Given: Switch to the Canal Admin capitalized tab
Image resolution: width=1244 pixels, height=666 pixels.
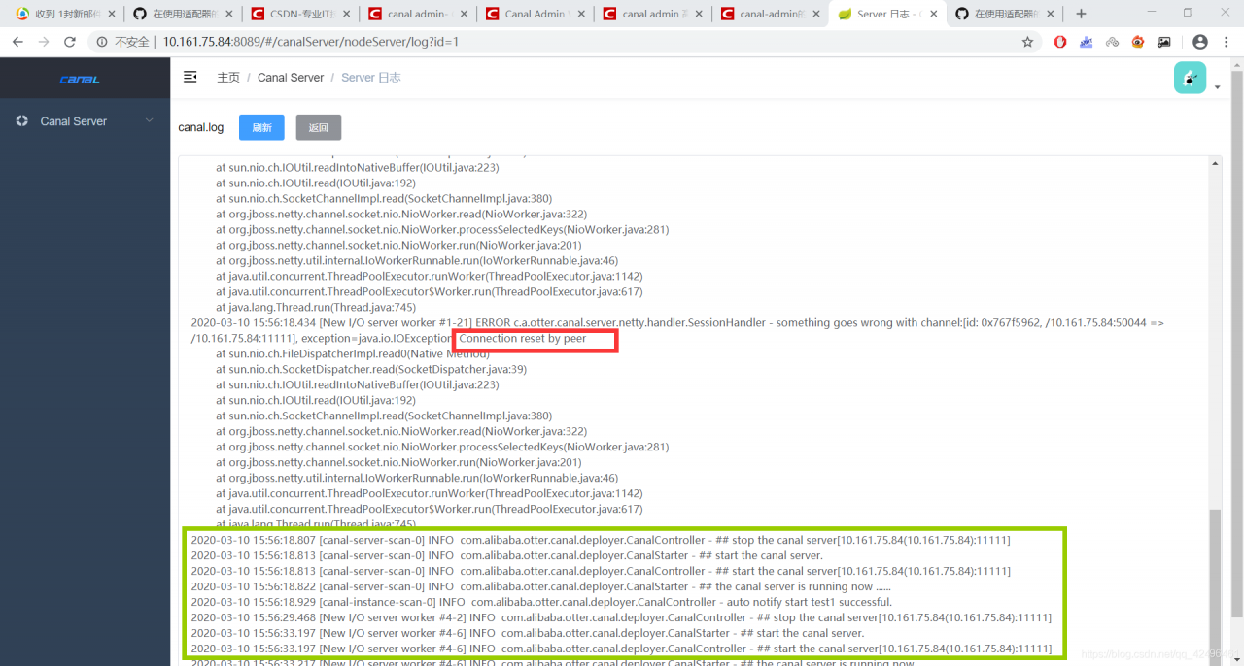Looking at the screenshot, I should 537,15.
